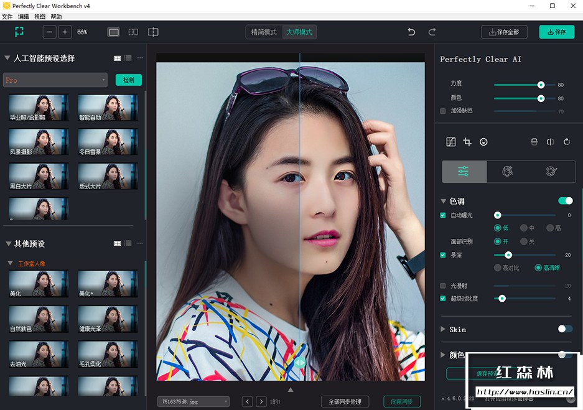Uncheck the 景深 checkbox

pyautogui.click(x=443, y=255)
